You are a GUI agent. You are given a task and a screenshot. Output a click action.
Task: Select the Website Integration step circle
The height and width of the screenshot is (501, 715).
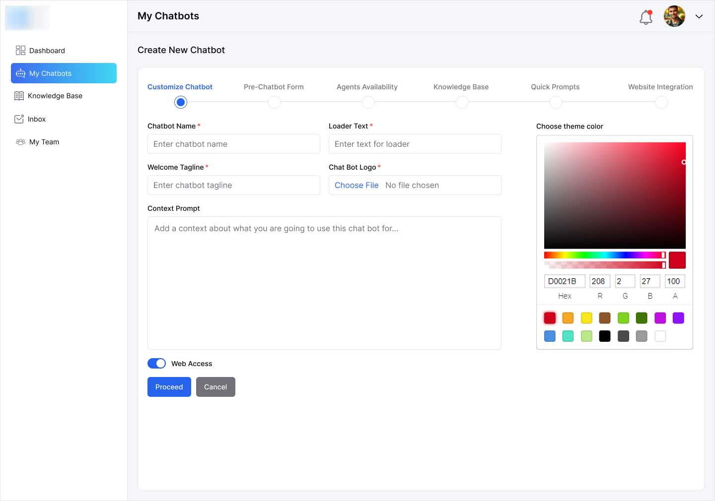(x=661, y=102)
